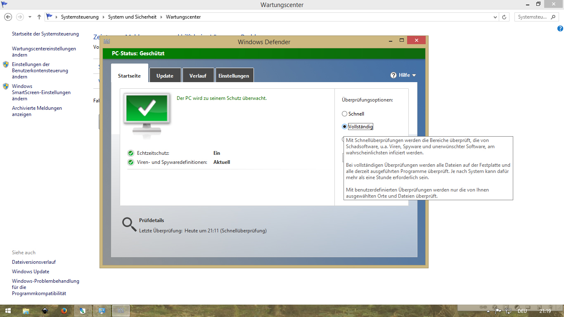This screenshot has height=317, width=564.
Task: Open 'Archivierte Meldungen anzeigen' link
Action: [x=37, y=111]
